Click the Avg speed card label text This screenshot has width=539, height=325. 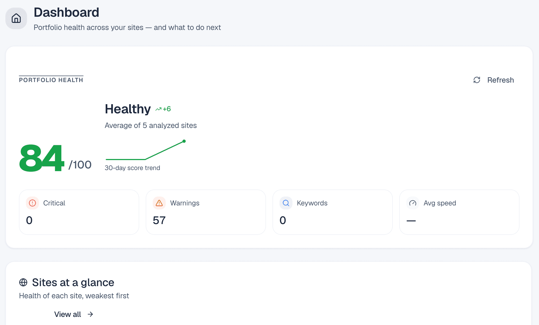point(440,203)
